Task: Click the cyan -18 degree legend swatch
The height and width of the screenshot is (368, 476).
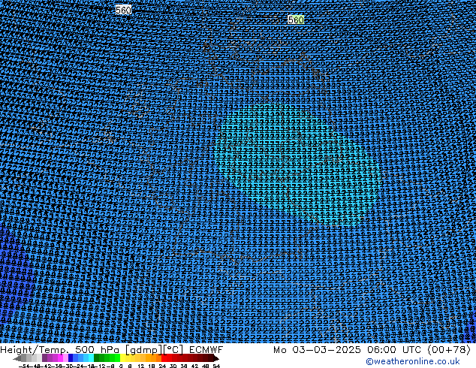Action: pos(92,357)
